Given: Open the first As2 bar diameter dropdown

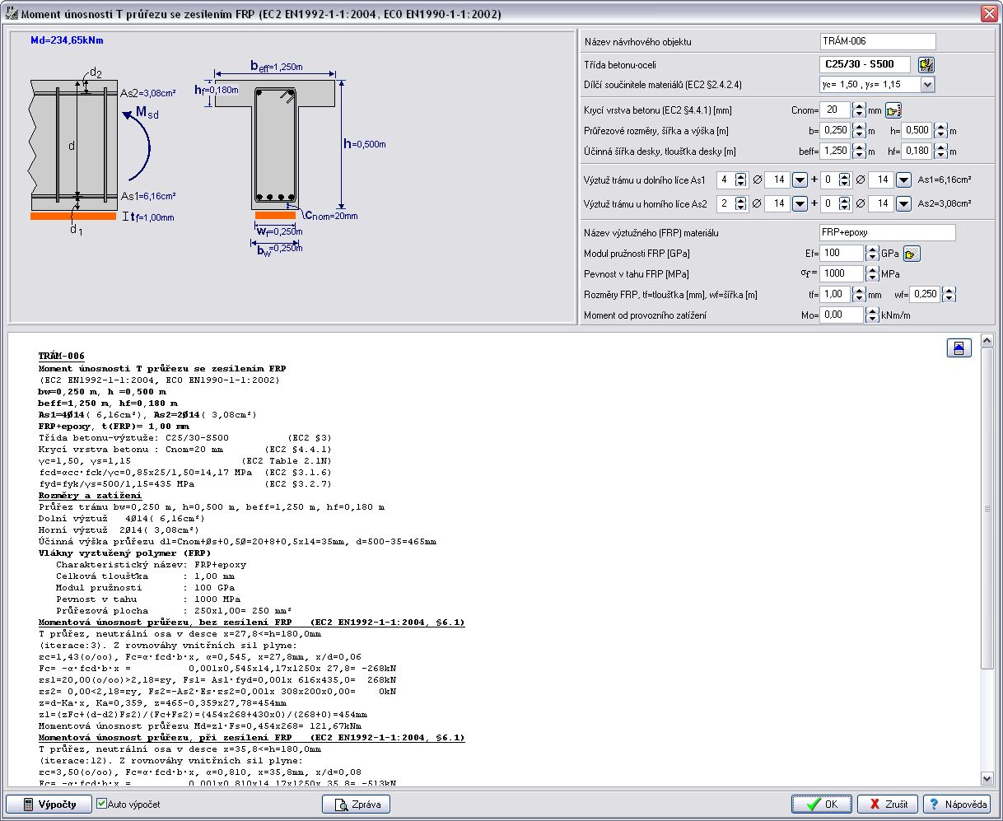Looking at the screenshot, I should (800, 203).
